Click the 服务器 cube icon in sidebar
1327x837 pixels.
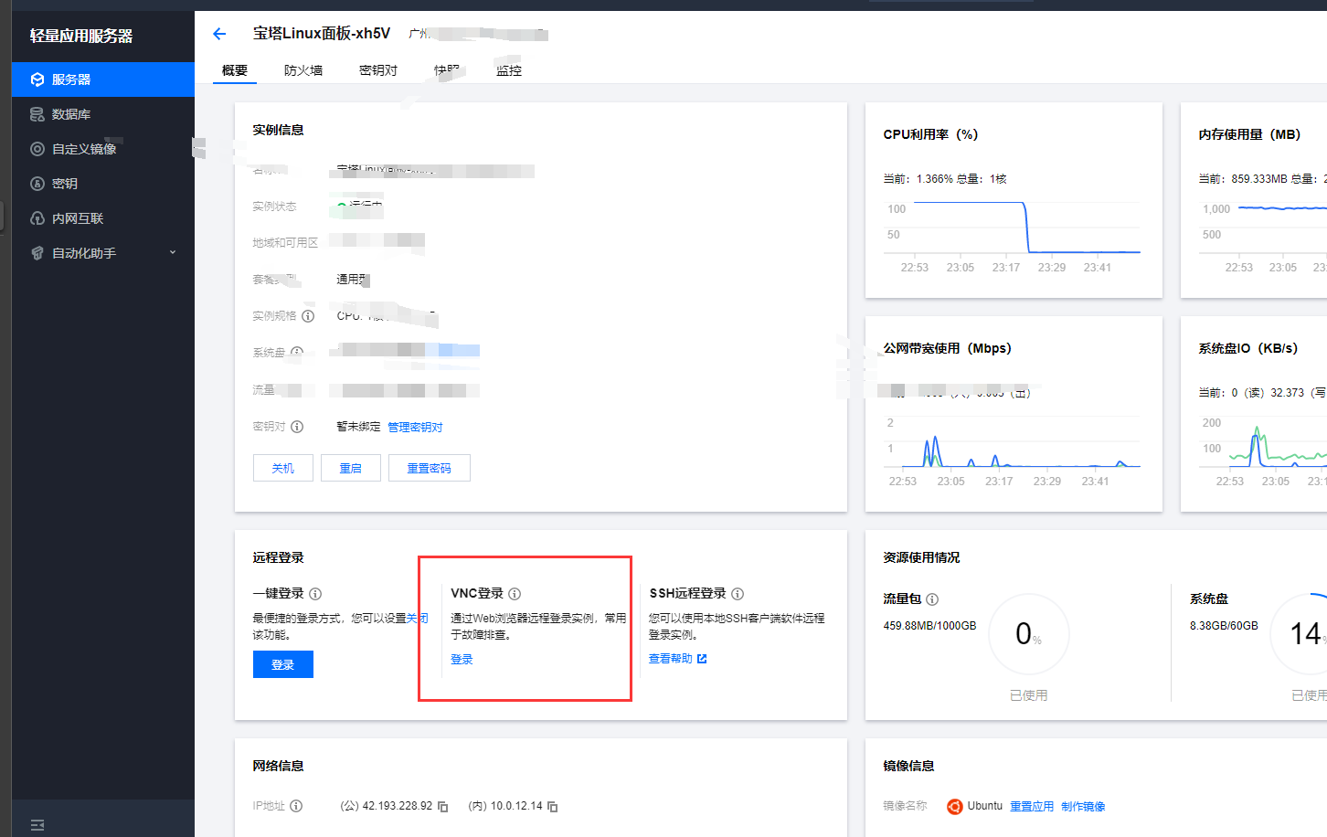pyautogui.click(x=37, y=79)
